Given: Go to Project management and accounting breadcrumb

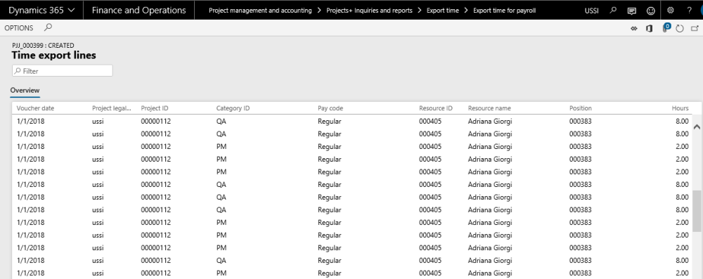Looking at the screenshot, I should click(x=260, y=11).
